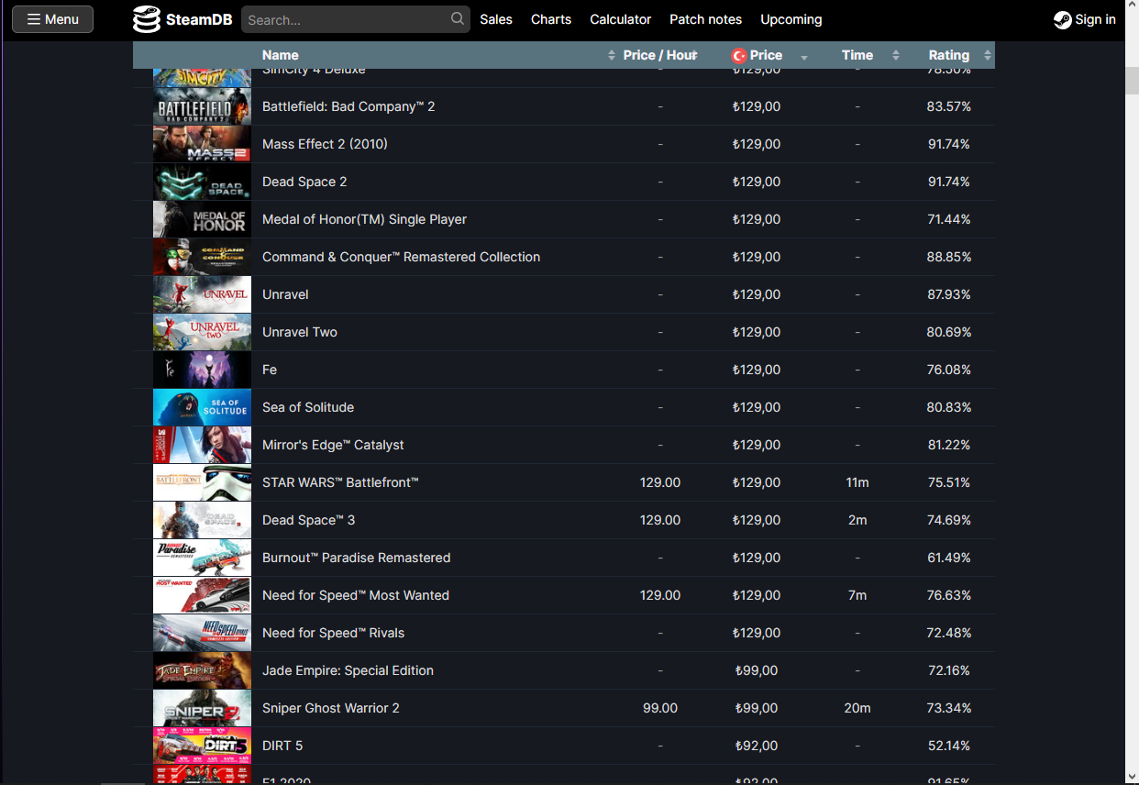Open Battlefield: Bad Company™ 2 link
Viewport: 1139px width, 785px height.
[348, 106]
